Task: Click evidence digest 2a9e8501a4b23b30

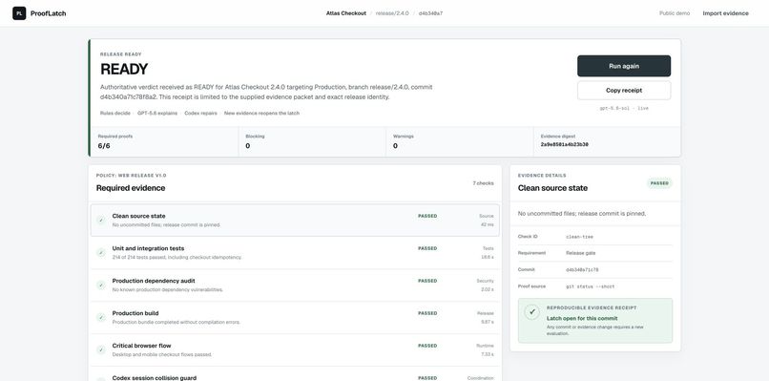Action: pos(565,145)
